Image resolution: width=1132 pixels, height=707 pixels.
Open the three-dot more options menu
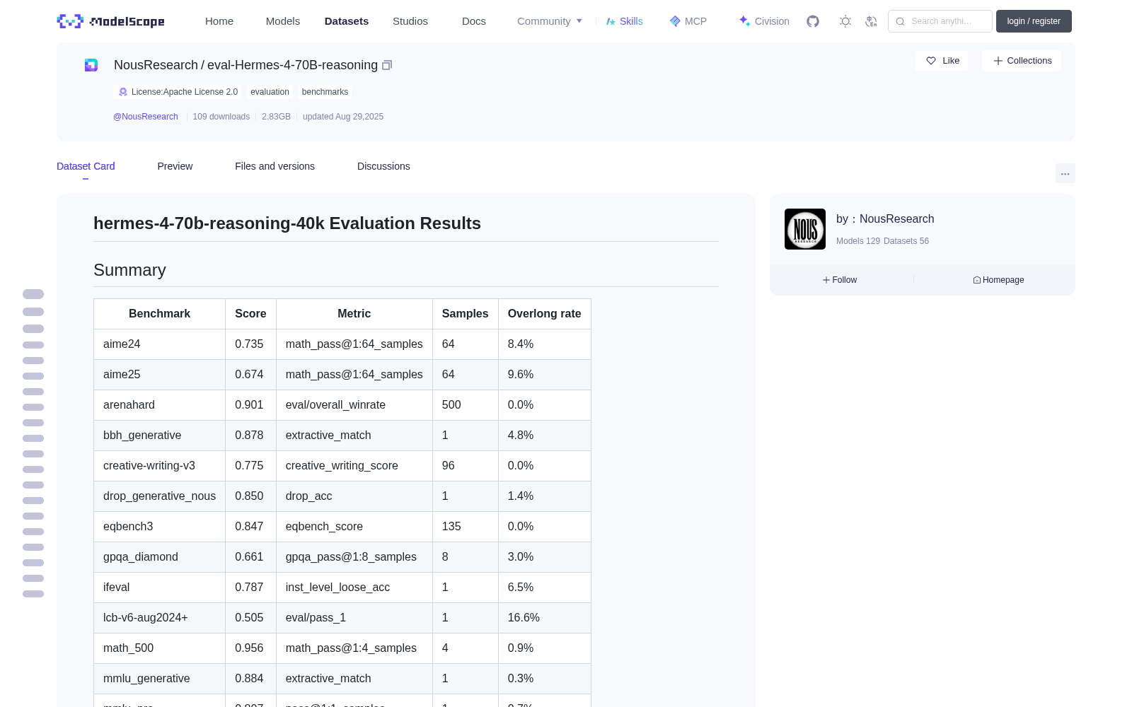click(1065, 173)
